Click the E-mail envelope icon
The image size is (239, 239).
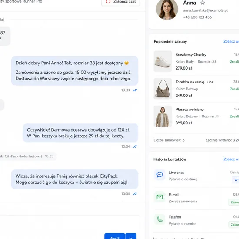point(159,197)
